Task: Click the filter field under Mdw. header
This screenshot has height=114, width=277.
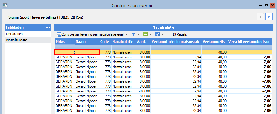Action: [x=65, y=47]
